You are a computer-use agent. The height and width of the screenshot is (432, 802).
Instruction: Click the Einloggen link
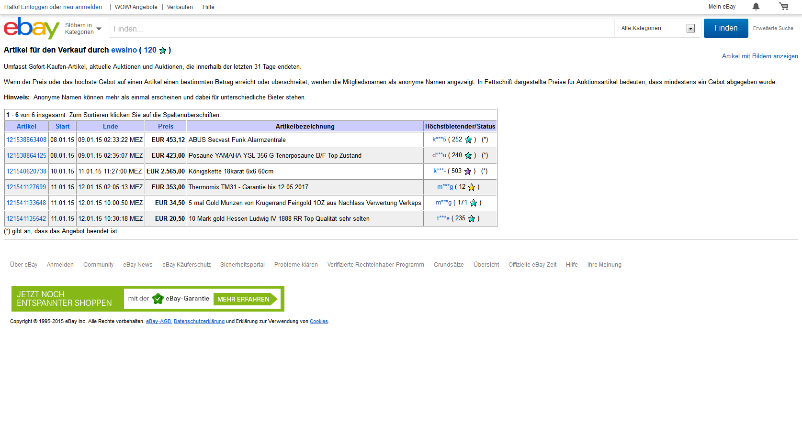34,7
